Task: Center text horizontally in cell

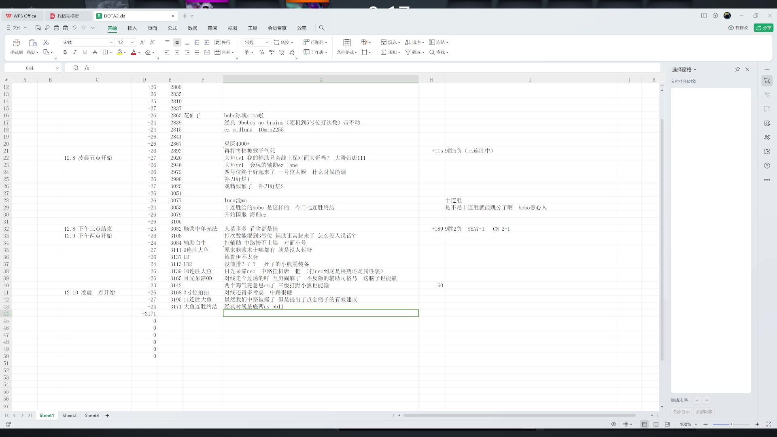Action: (177, 52)
